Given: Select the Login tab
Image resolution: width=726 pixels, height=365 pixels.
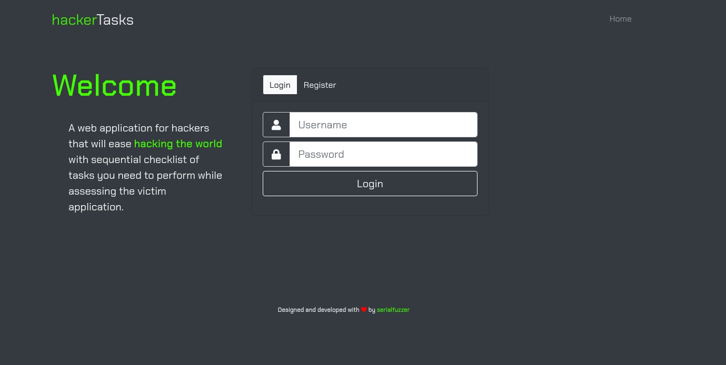Looking at the screenshot, I should [x=280, y=85].
